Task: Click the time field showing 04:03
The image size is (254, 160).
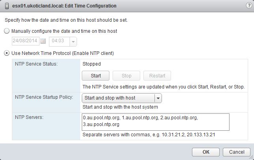Action: [x=59, y=42]
